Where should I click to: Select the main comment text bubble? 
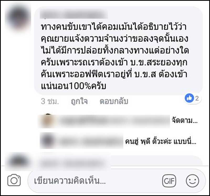(x=118, y=50)
